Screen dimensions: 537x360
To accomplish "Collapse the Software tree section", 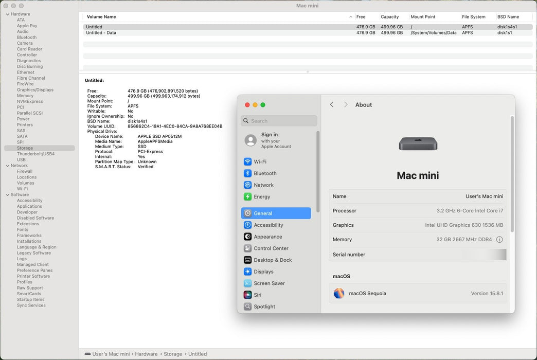I will point(8,195).
